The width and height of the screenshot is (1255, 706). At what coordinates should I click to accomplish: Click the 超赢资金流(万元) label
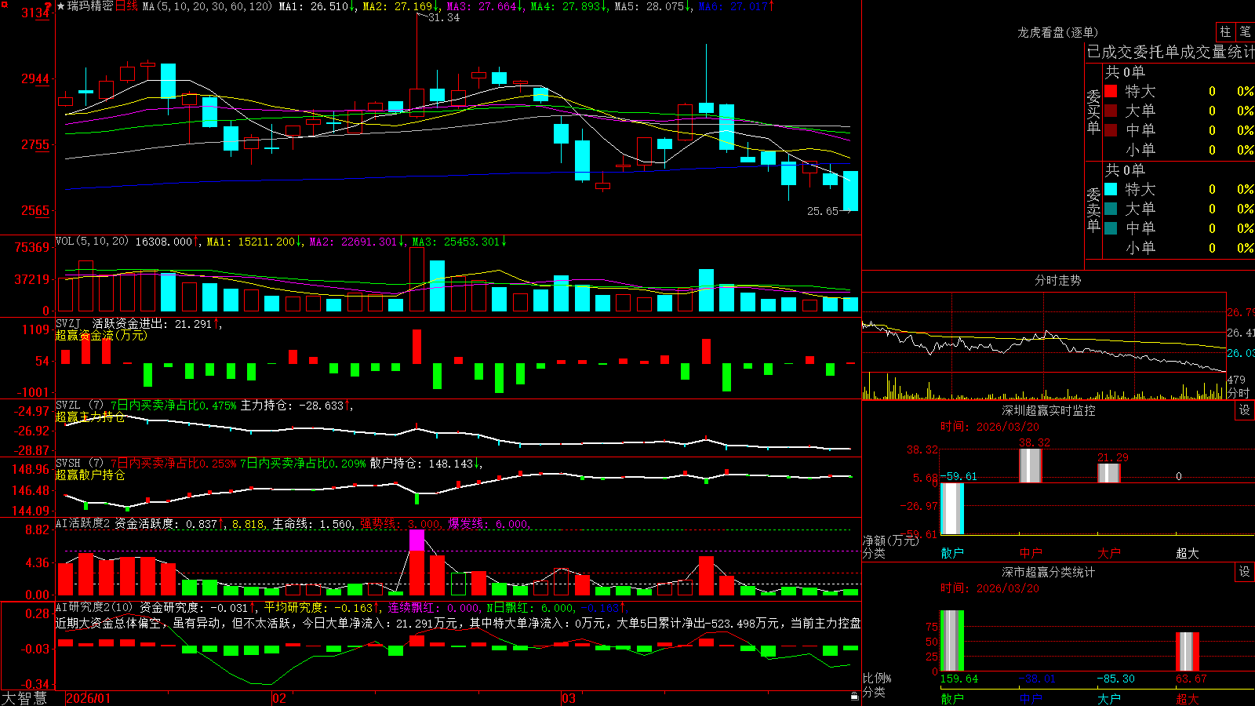click(101, 336)
